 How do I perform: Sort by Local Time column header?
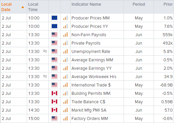coord(33,7)
